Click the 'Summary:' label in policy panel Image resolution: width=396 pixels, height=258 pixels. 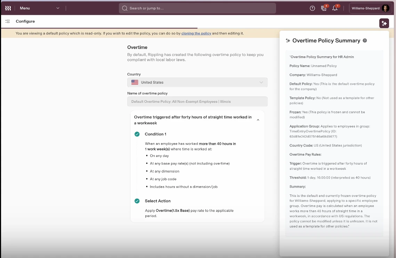click(298, 187)
